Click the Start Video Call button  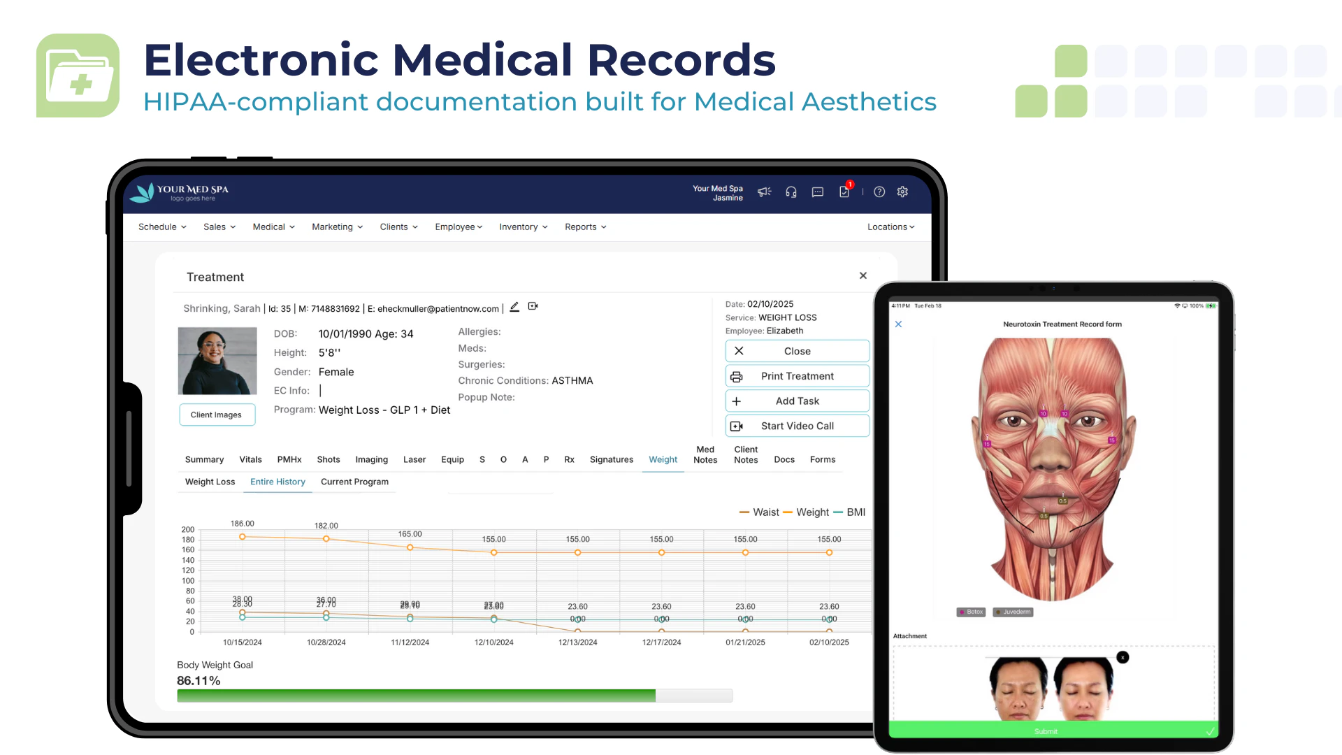(x=797, y=426)
